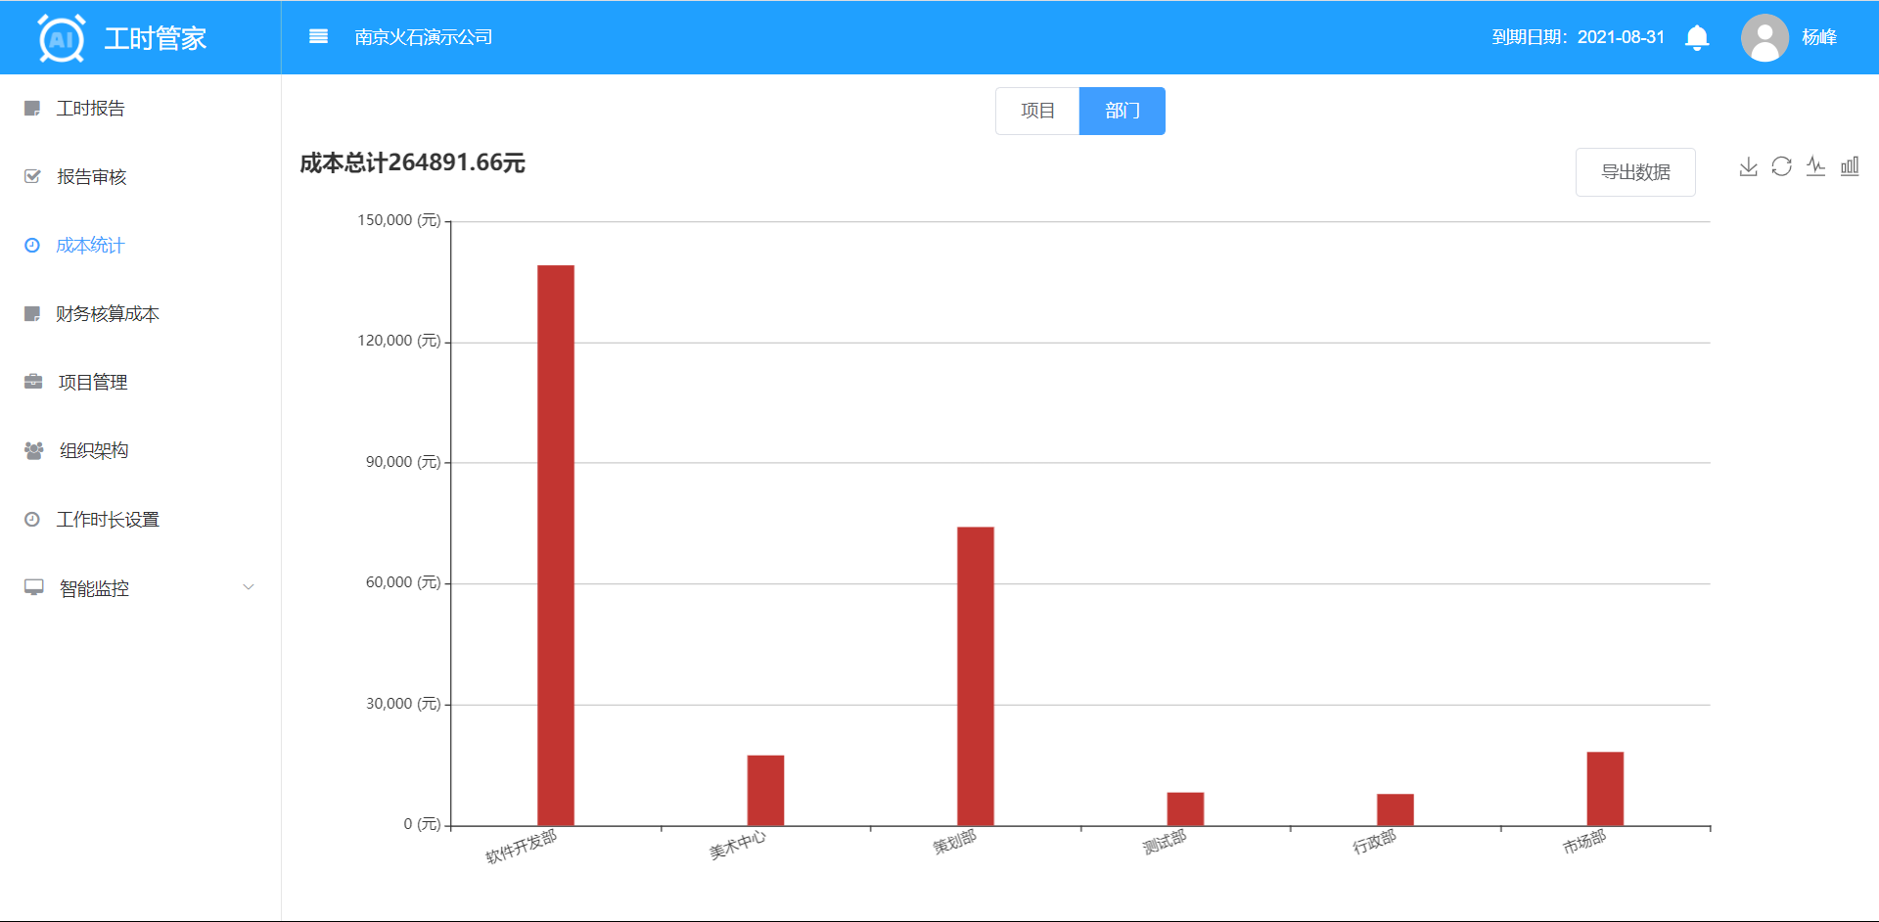
Task: Click the chart restore refresh icon
Action: pos(1781,167)
